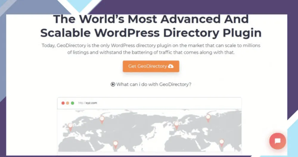The width and height of the screenshot is (298, 157).
Task: Click the 'Scalable WordPress Directory Plugin' headline line
Action: click(150, 33)
